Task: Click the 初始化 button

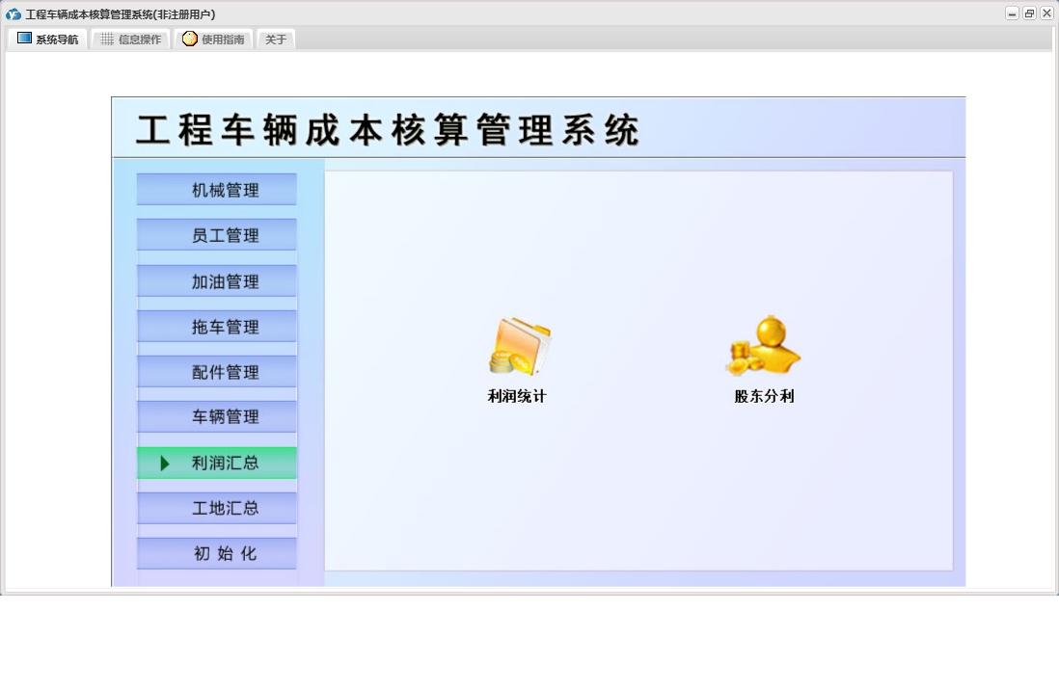Action: click(217, 553)
